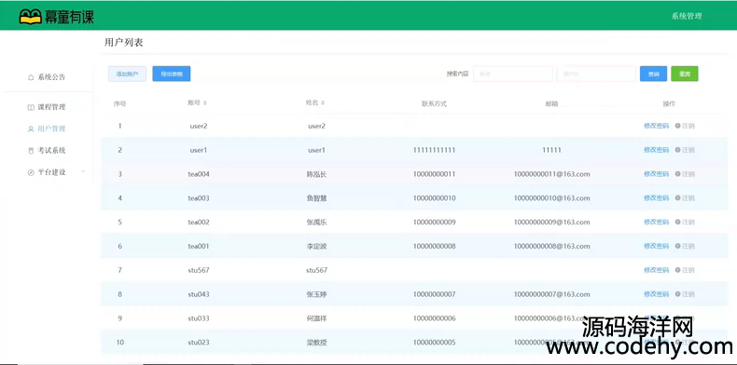Click 修改密码 for stu043
The width and height of the screenshot is (737, 365).
(x=656, y=294)
